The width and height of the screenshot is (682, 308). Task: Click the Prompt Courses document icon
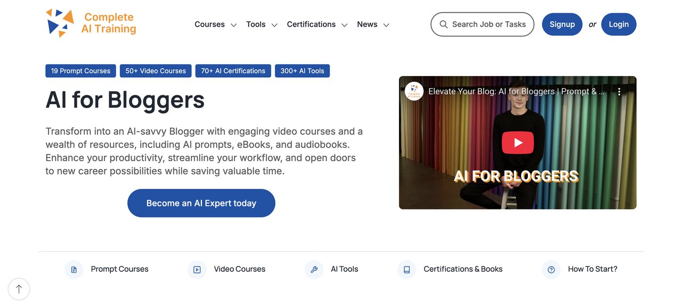pos(74,270)
